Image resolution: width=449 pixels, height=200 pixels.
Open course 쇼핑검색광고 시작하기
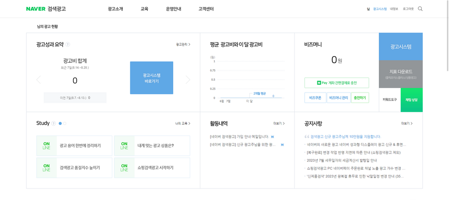(152, 168)
